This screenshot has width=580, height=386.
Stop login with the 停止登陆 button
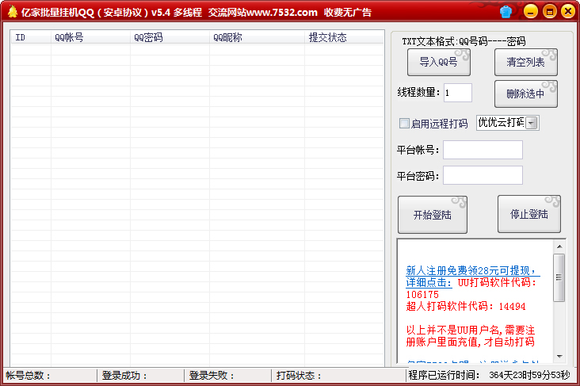pos(528,215)
